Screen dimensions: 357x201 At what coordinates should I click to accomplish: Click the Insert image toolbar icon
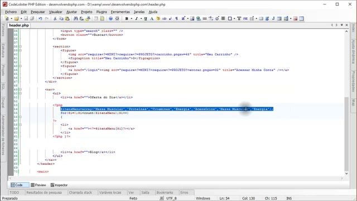coord(192,18)
